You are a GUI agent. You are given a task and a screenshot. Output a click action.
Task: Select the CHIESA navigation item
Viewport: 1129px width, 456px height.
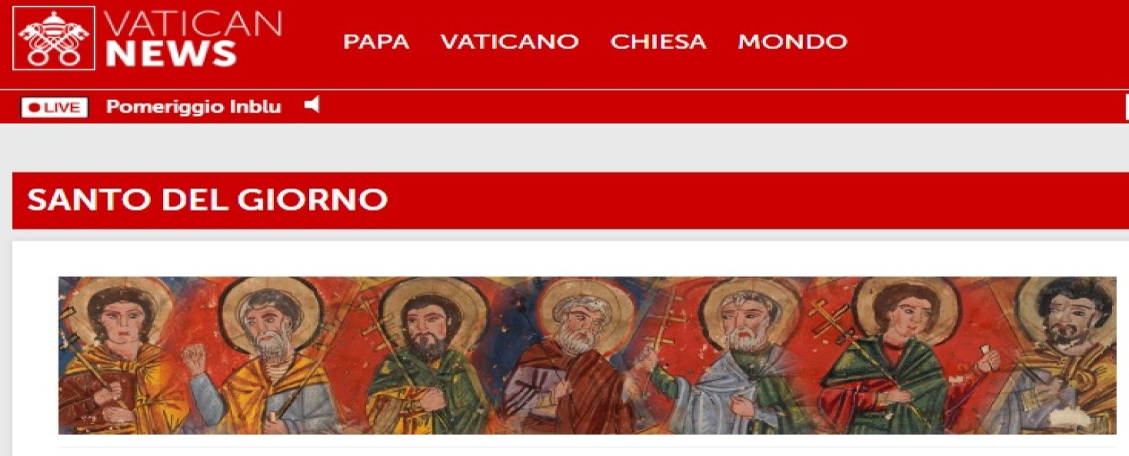(658, 42)
